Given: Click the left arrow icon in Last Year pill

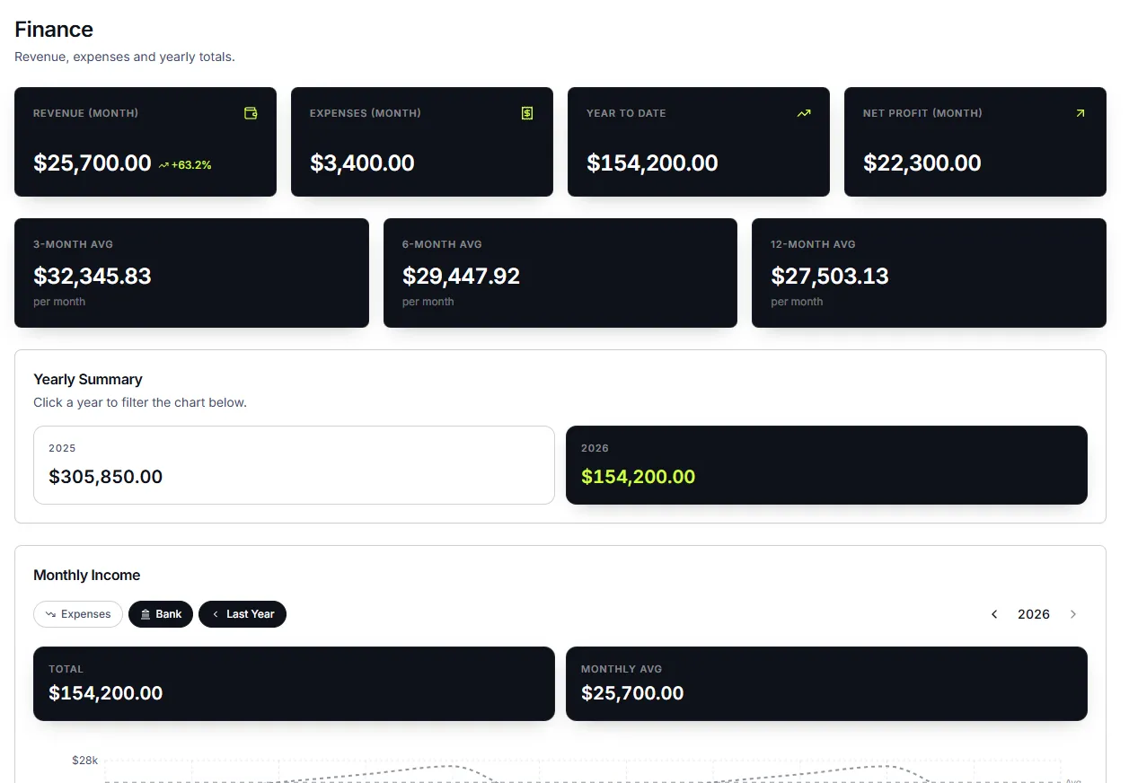Looking at the screenshot, I should pyautogui.click(x=216, y=614).
